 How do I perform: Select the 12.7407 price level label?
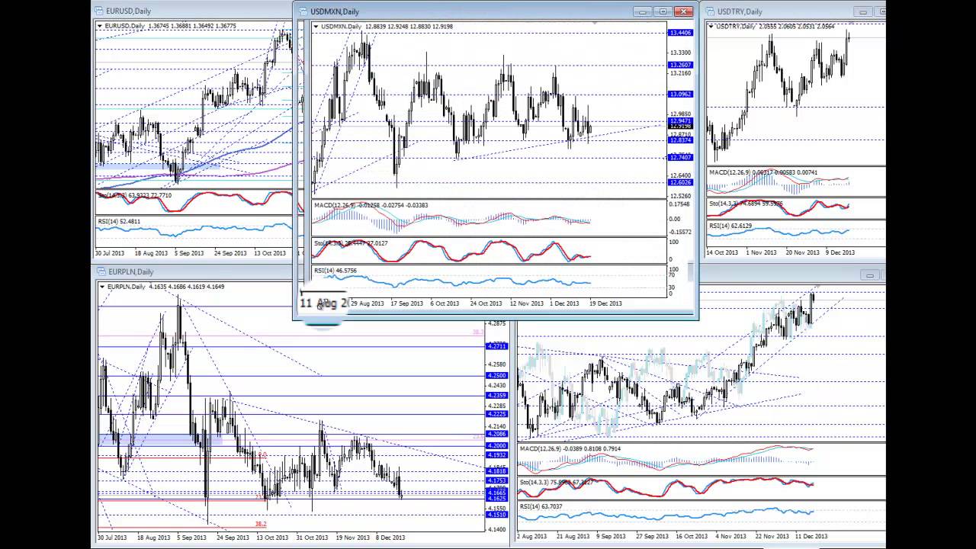[680, 157]
